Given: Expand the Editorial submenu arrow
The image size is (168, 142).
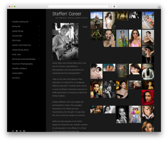Looking at the screenshot, I should point(39,26).
